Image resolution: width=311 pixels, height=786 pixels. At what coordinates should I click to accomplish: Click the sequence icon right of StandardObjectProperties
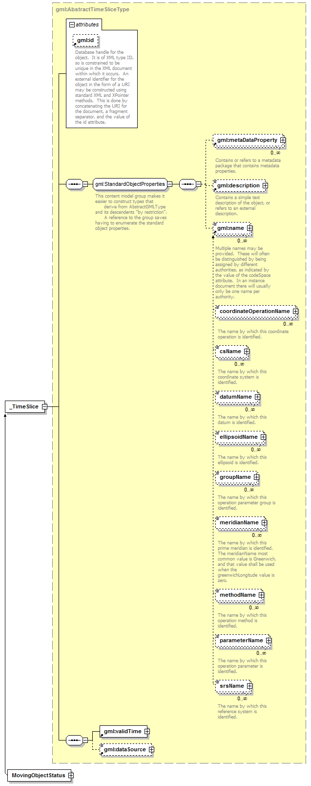[x=187, y=184]
